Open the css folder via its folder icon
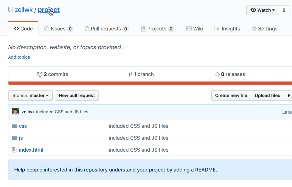Screen dimensions: 292x187 pyautogui.click(x=14, y=126)
